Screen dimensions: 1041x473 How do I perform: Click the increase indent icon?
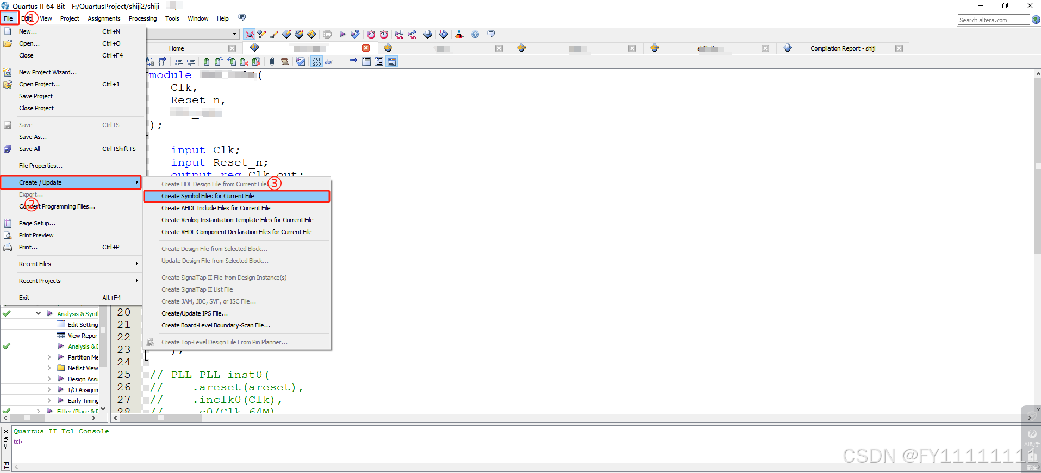(x=178, y=62)
